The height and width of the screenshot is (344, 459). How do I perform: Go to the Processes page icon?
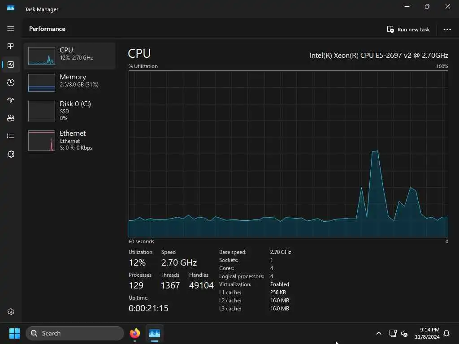tap(11, 46)
